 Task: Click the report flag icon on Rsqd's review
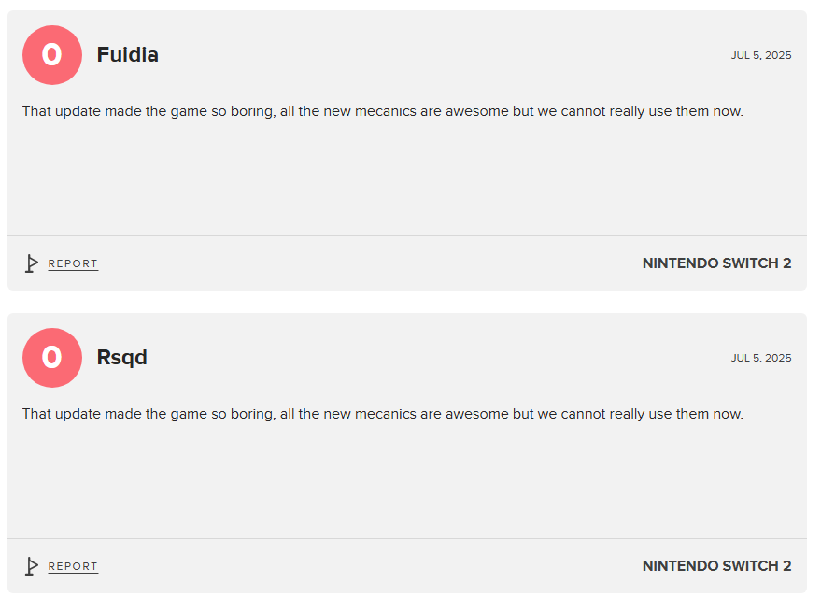[32, 566]
